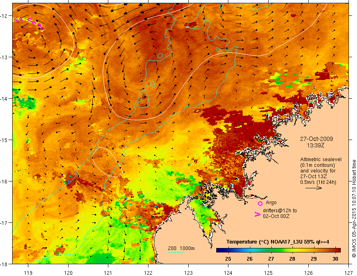Viewport: 357px width, 276px height.
Task: Click the longitude axis label '121'
Action: [108, 273]
